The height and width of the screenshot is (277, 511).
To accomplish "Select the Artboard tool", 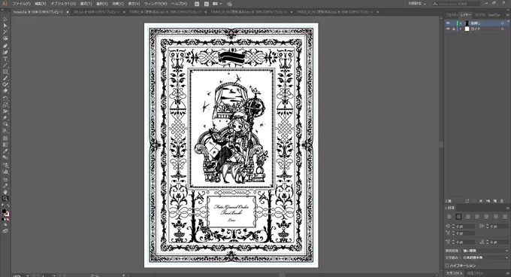I will (x=5, y=179).
